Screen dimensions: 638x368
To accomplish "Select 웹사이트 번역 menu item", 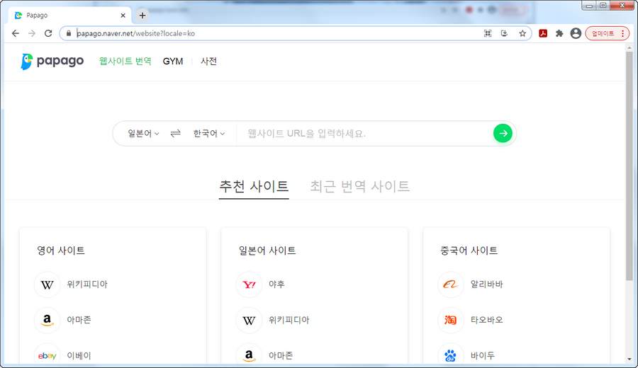I will [125, 62].
